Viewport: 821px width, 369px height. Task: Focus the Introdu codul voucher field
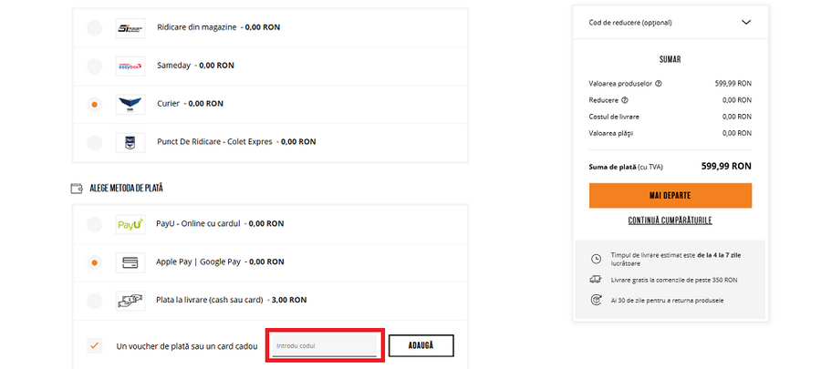(324, 346)
